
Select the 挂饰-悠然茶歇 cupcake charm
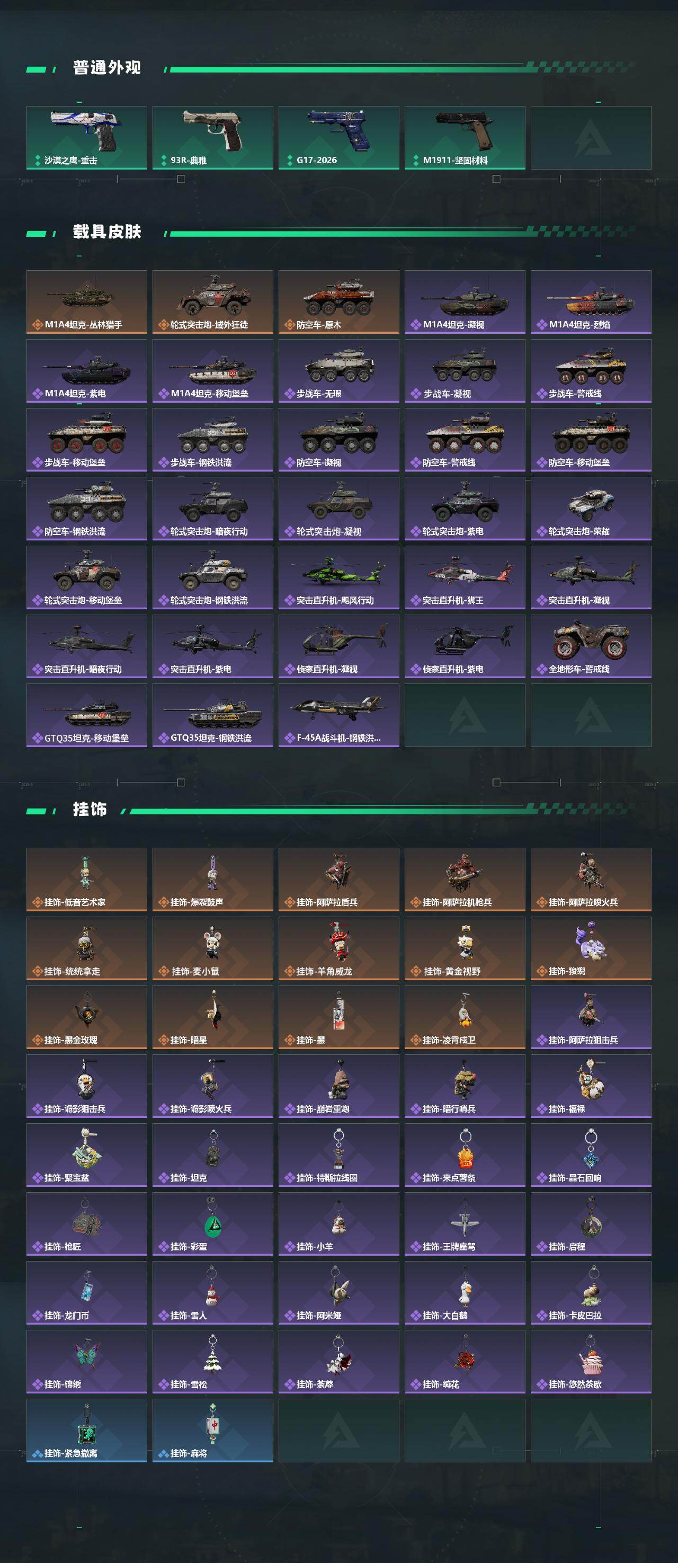[591, 1362]
